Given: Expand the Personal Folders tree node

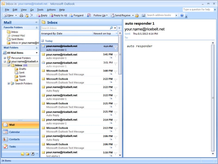Looking at the screenshot, I should pos(5,58).
